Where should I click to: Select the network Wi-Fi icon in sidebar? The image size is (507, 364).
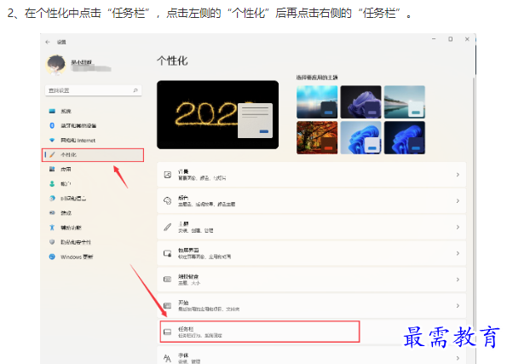coord(52,140)
